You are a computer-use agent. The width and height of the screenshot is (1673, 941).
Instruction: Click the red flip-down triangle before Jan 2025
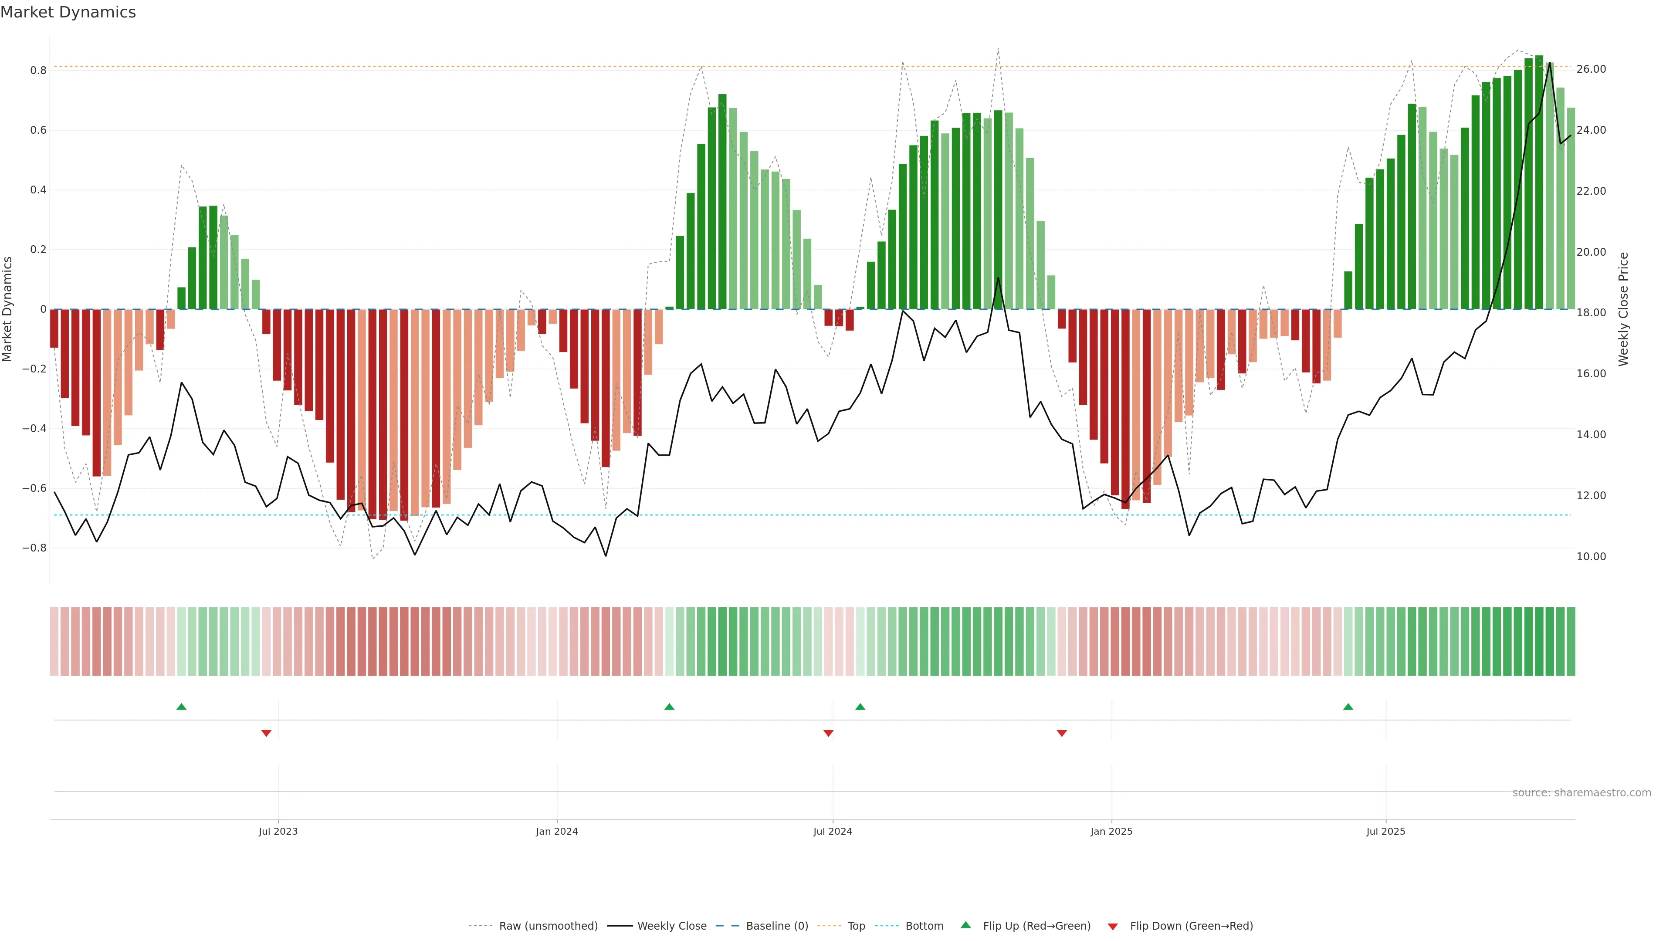[x=1062, y=733]
